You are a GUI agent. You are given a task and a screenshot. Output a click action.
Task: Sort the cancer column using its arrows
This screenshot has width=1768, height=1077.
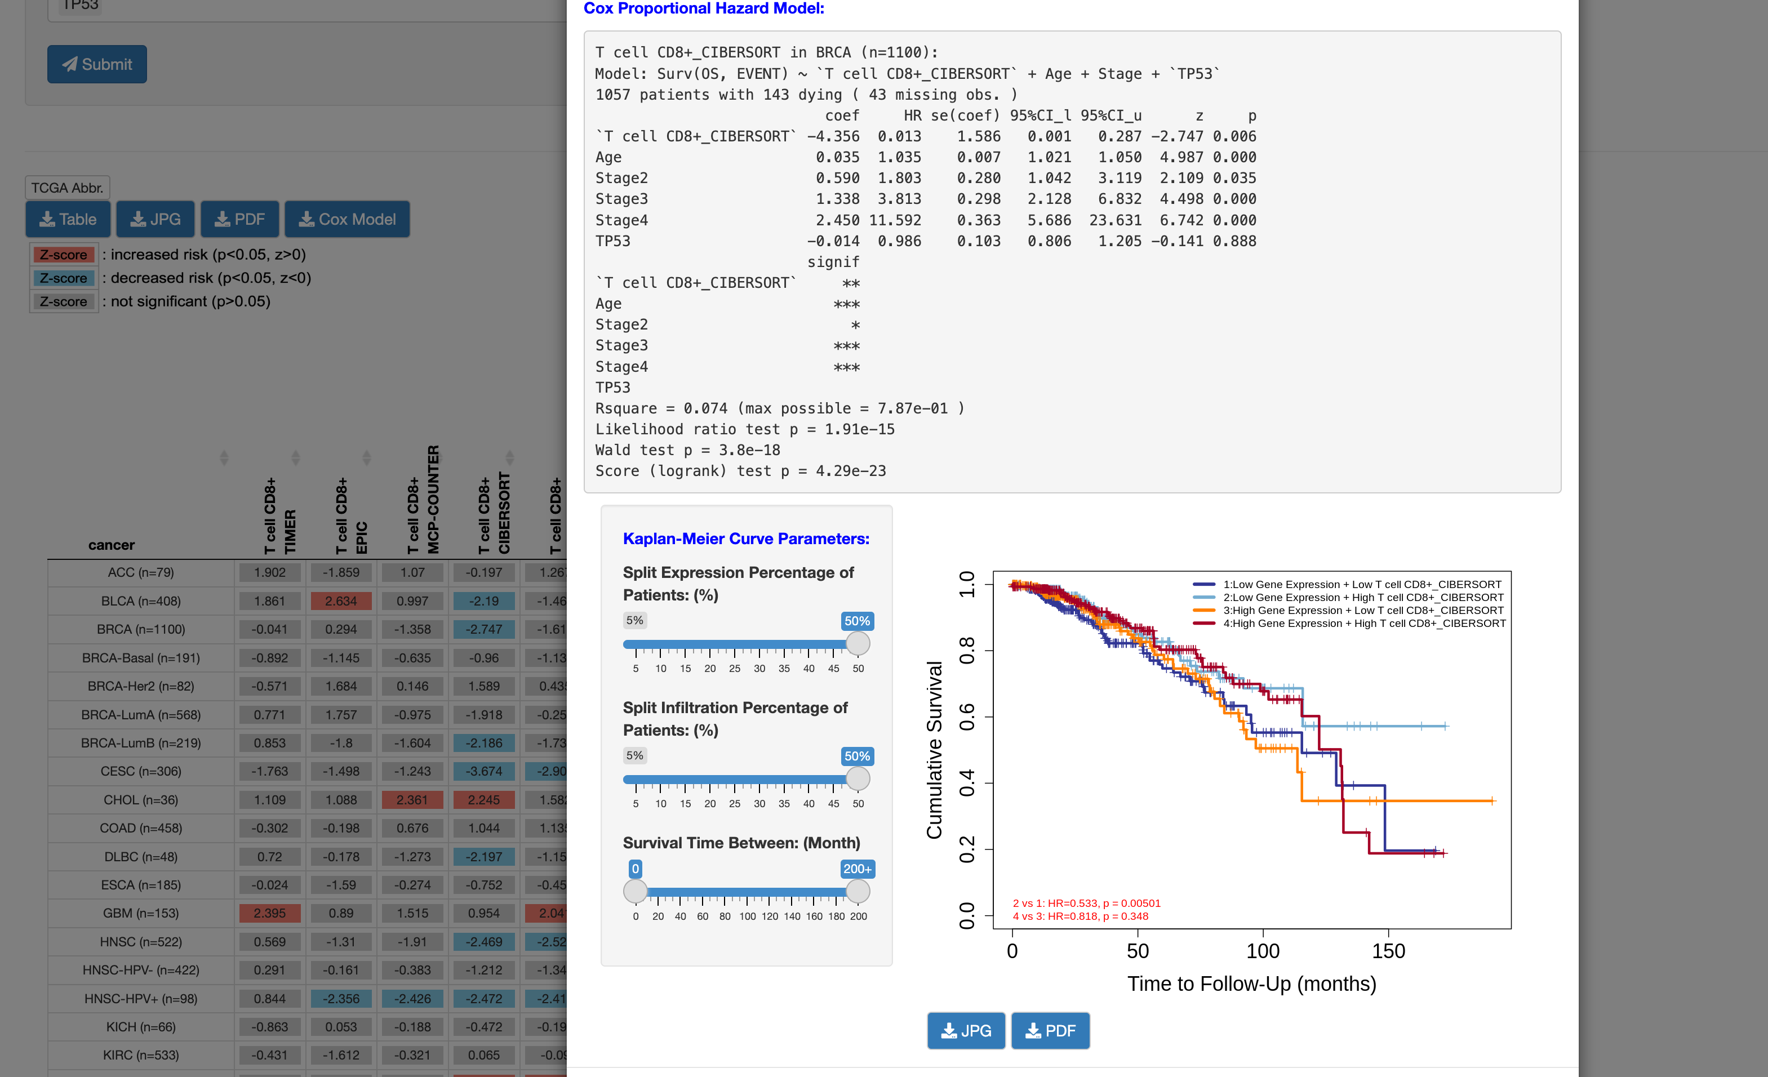point(224,457)
